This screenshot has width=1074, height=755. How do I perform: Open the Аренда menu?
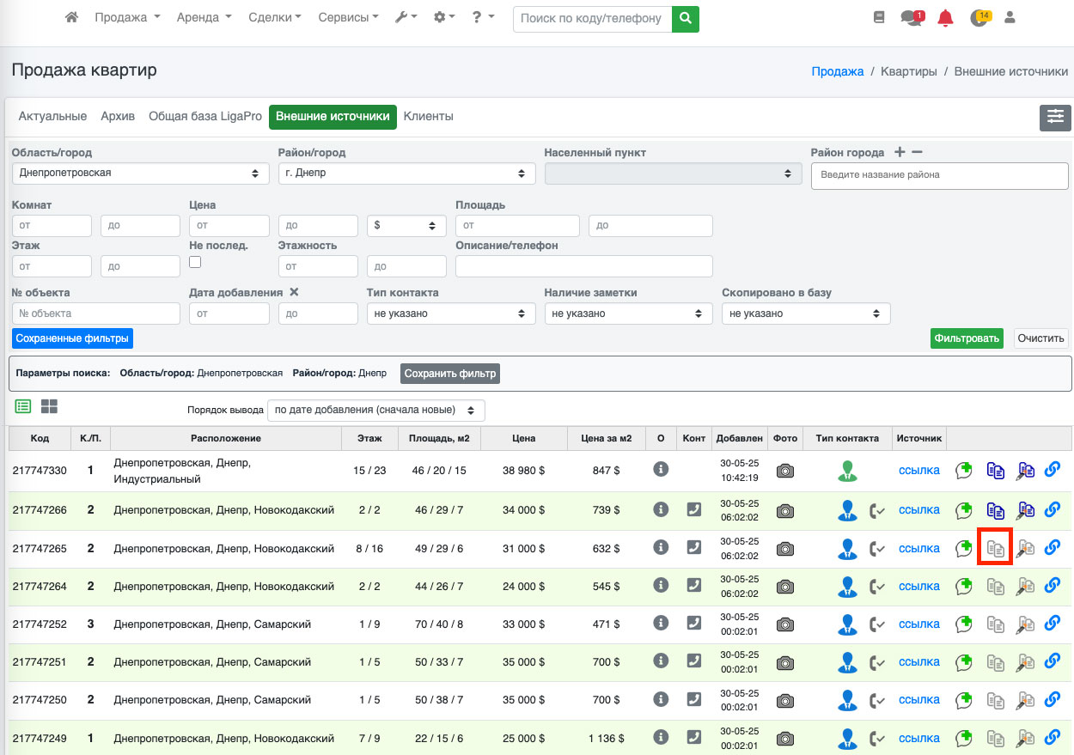pos(204,17)
